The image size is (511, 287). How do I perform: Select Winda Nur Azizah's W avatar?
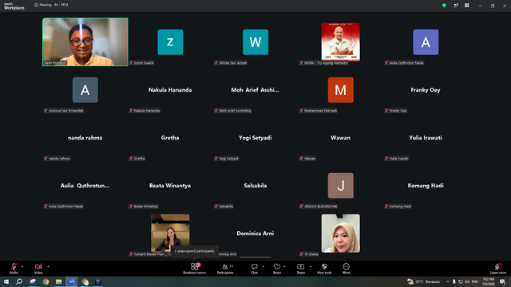pyautogui.click(x=255, y=42)
